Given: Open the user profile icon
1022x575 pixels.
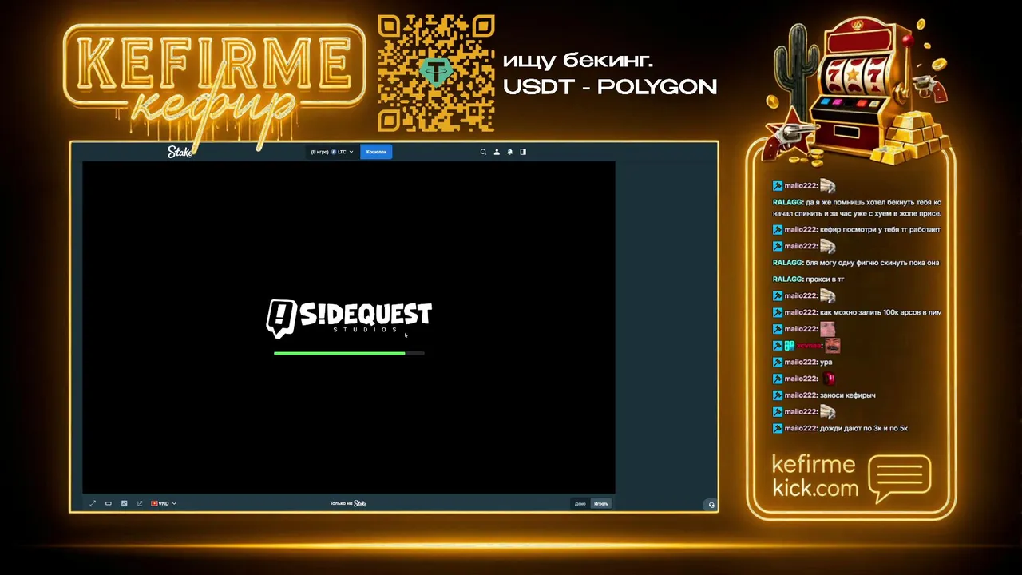Looking at the screenshot, I should [497, 152].
